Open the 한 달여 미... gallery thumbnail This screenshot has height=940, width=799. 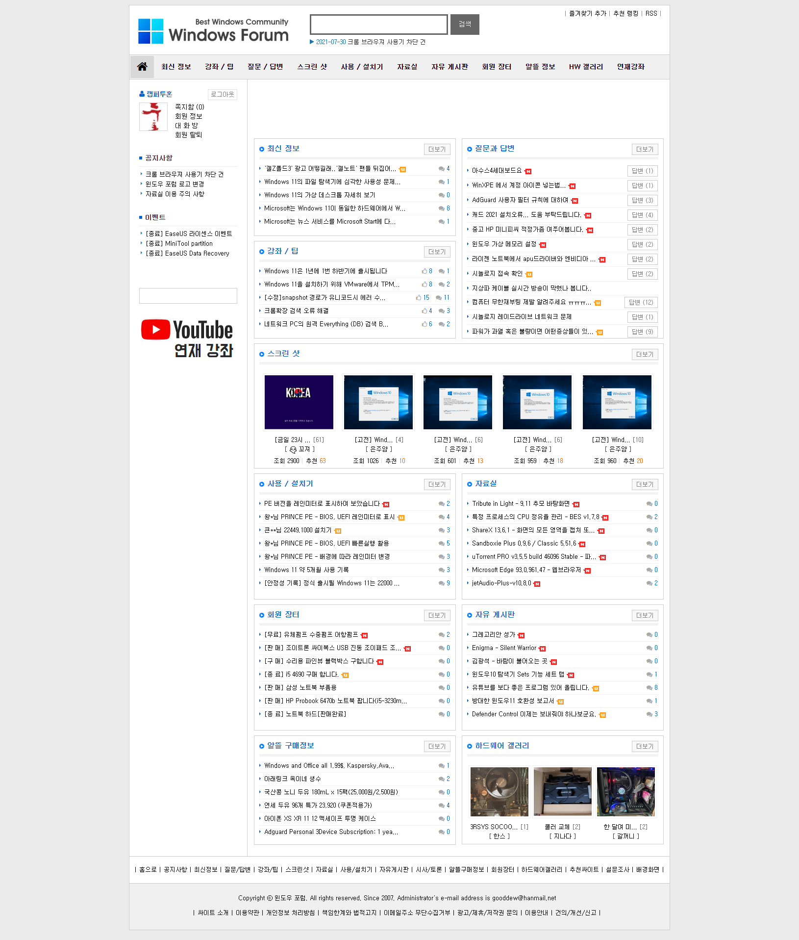626,792
